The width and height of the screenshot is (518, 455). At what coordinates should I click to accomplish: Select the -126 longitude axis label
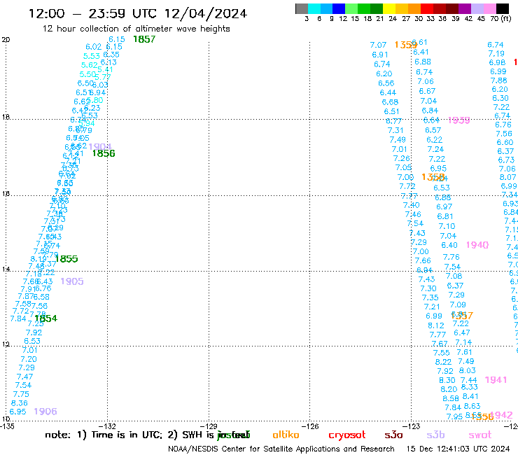coord(310,426)
